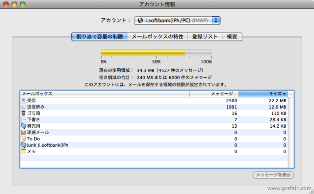Click the yellow quota usage bar
The image size is (314, 194).
click(x=143, y=53)
